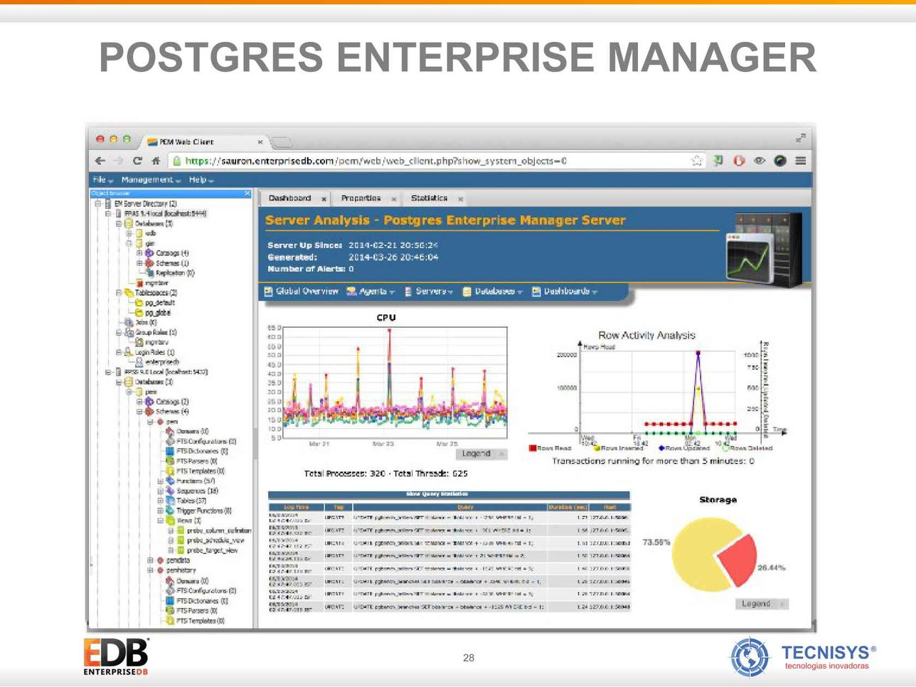This screenshot has width=916, height=687.
Task: Select Catalogs (4) purple icon in tree
Action: coord(149,253)
